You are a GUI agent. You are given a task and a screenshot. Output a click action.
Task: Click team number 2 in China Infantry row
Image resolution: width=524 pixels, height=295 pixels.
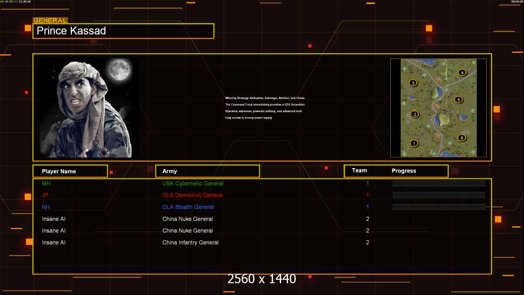pyautogui.click(x=367, y=242)
